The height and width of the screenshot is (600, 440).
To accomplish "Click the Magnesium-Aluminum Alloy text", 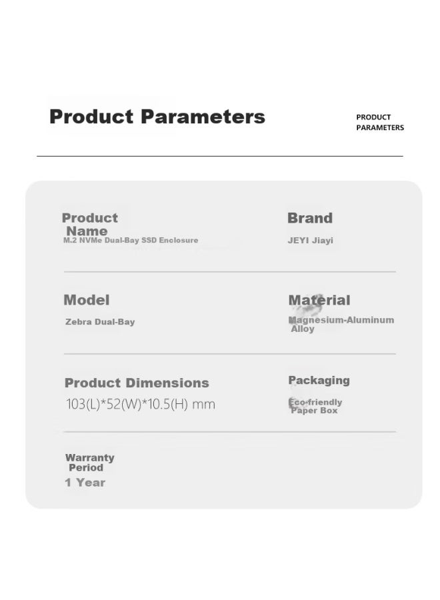I will tap(341, 324).
